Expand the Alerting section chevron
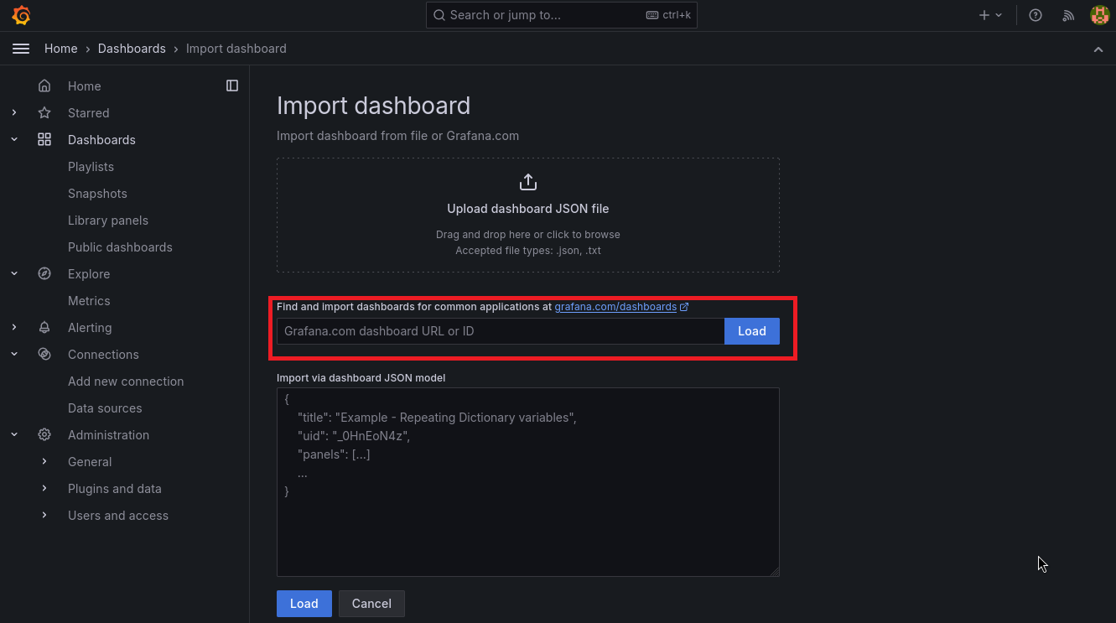The image size is (1116, 623). (x=14, y=327)
